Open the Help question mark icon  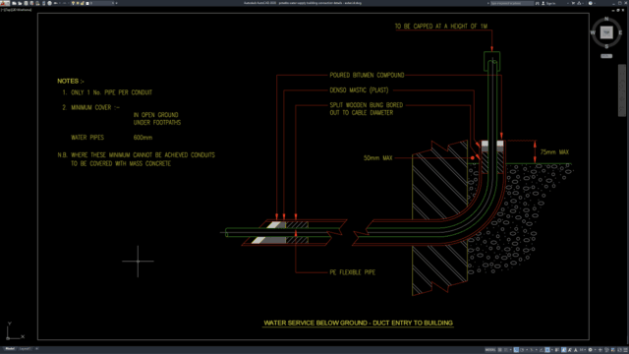(x=591, y=3)
